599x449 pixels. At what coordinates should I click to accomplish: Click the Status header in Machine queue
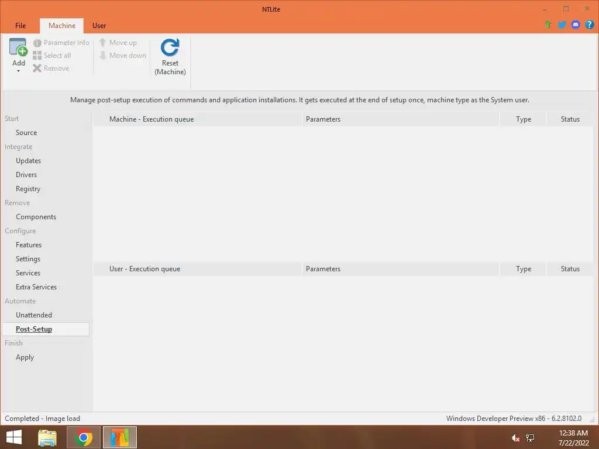pyautogui.click(x=570, y=119)
